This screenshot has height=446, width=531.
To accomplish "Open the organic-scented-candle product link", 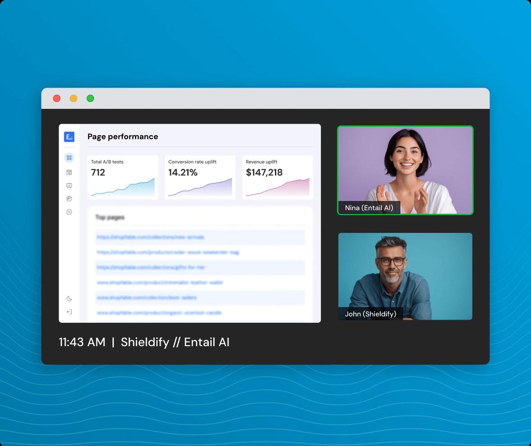I will pos(160,312).
